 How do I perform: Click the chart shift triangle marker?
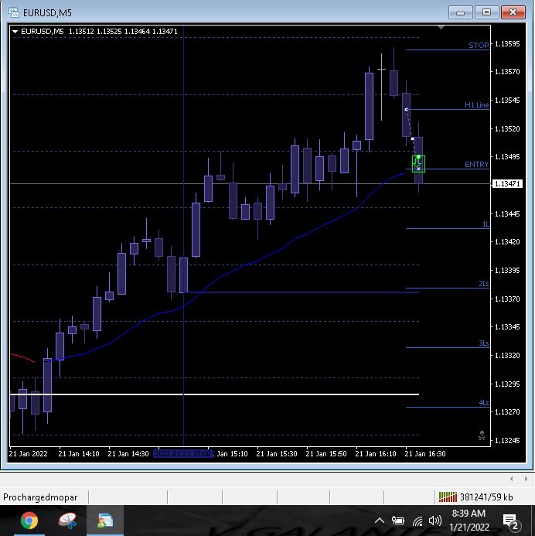coord(441,27)
